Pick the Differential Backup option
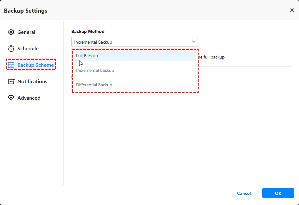 pos(94,85)
